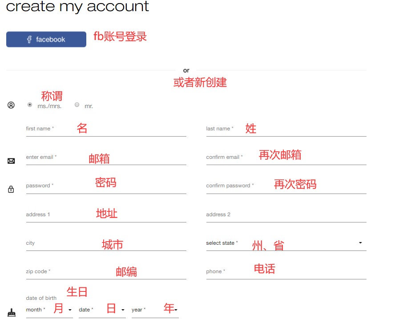Select the ms./mrs. radio button
This screenshot has width=411, height=319.
pyautogui.click(x=30, y=105)
